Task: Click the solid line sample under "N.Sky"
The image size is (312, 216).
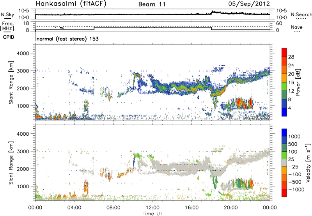Action: point(7,18)
